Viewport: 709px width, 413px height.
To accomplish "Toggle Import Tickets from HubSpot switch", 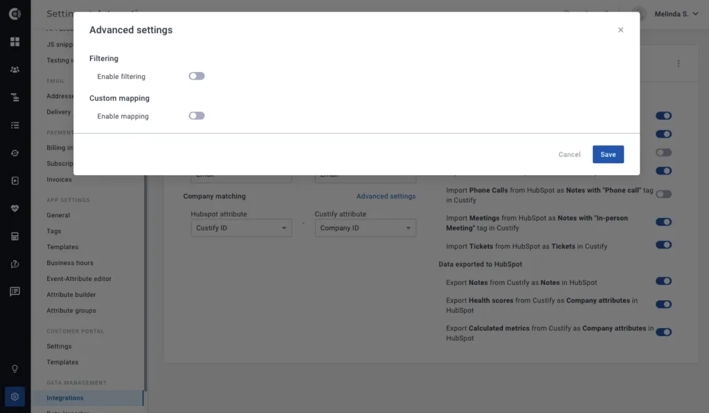I will tap(663, 245).
